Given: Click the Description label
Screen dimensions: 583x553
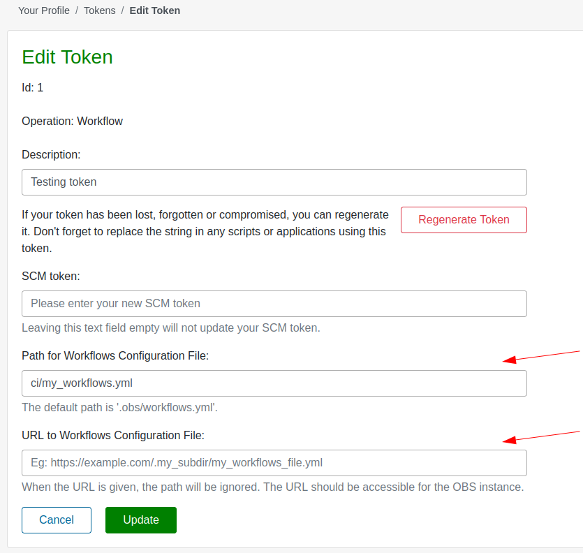Looking at the screenshot, I should click(51, 154).
